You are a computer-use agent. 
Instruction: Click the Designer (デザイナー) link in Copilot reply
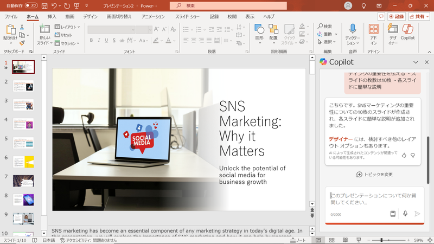tap(340, 139)
